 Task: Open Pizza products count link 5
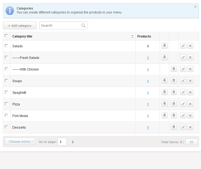(x=148, y=104)
